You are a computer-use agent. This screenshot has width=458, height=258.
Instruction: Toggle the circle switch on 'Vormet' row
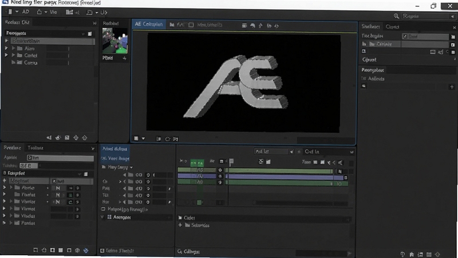(77, 209)
